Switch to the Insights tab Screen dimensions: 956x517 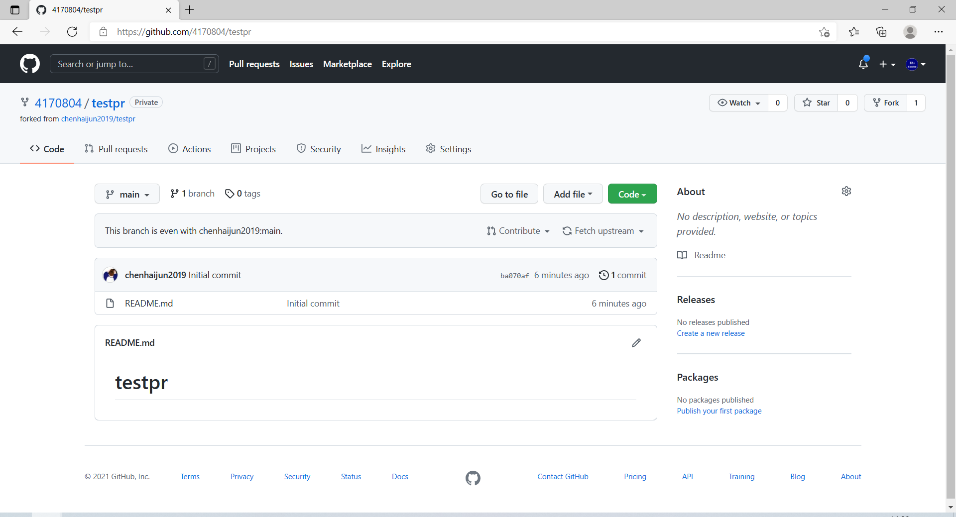[x=383, y=149]
